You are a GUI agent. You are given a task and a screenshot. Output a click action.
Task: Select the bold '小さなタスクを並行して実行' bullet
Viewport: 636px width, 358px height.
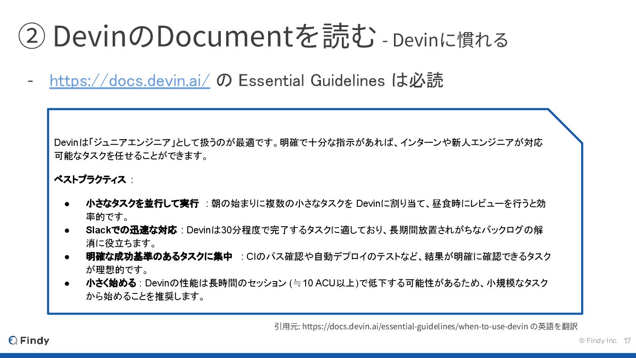coord(142,203)
